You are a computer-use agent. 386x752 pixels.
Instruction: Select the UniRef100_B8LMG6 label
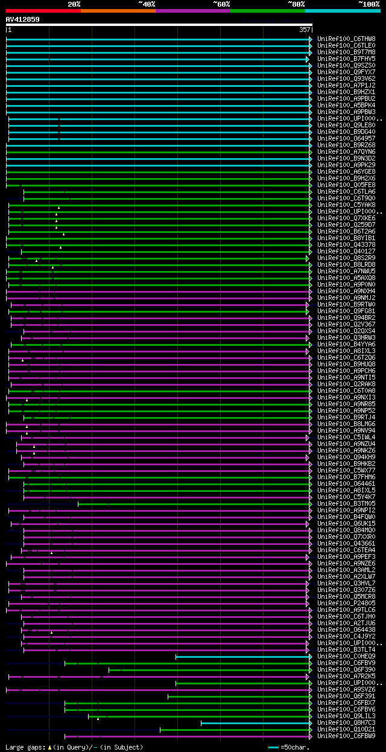point(347,424)
